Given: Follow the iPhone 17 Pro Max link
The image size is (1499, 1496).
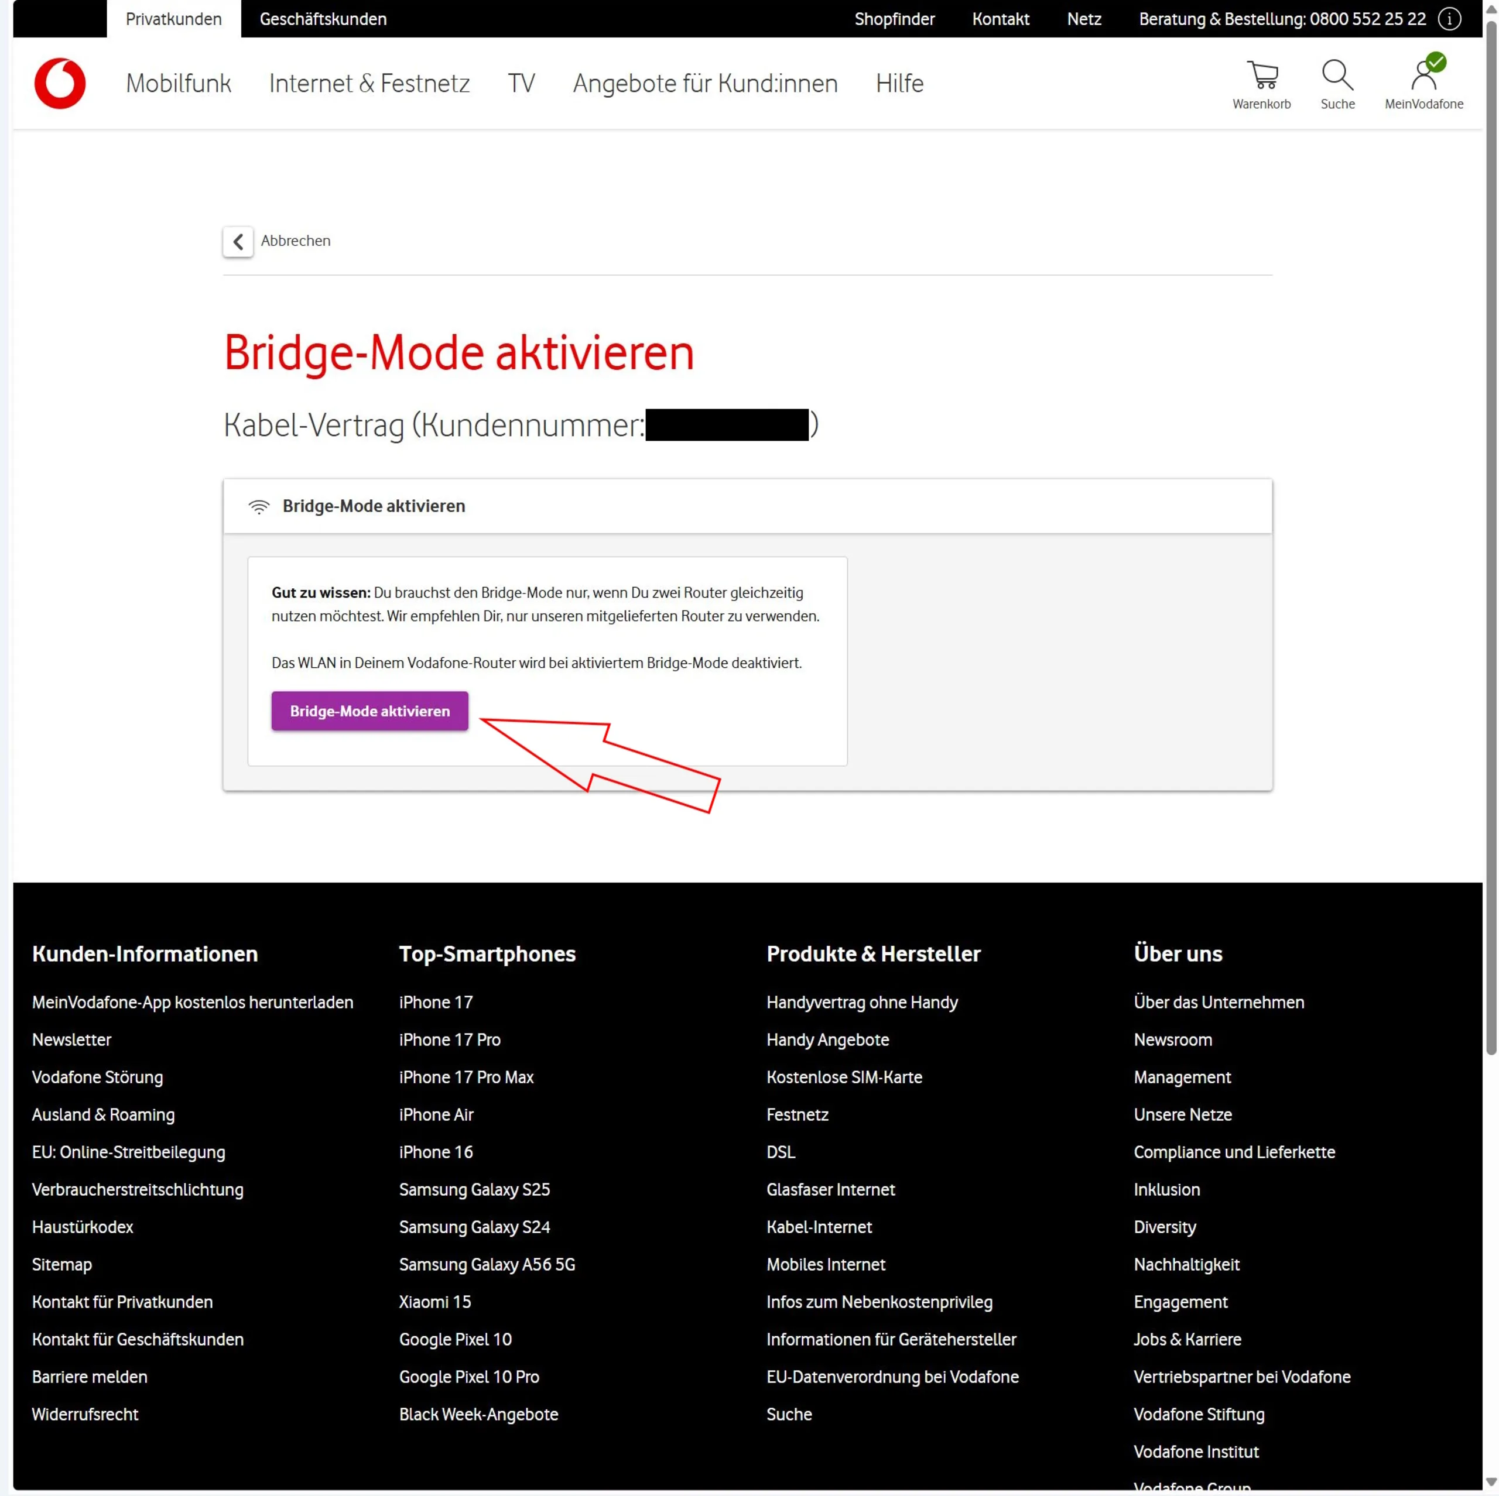Looking at the screenshot, I should [466, 1077].
